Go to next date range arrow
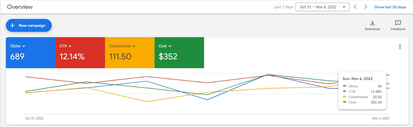The width and height of the screenshot is (413, 127). click(x=366, y=7)
